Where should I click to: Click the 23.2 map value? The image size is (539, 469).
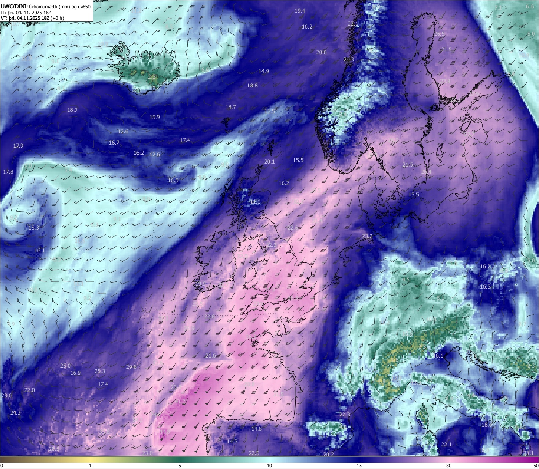367,236
